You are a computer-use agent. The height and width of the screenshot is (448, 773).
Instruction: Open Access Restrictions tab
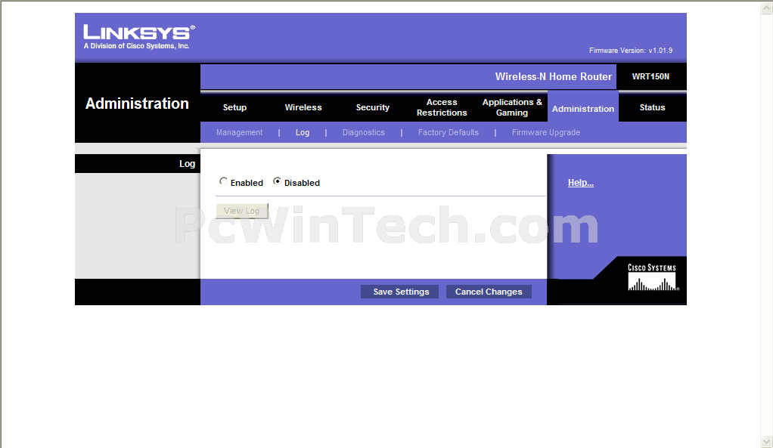[442, 107]
